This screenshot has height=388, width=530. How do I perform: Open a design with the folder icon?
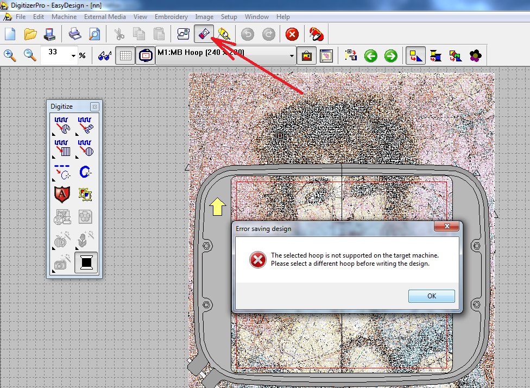(x=30, y=34)
